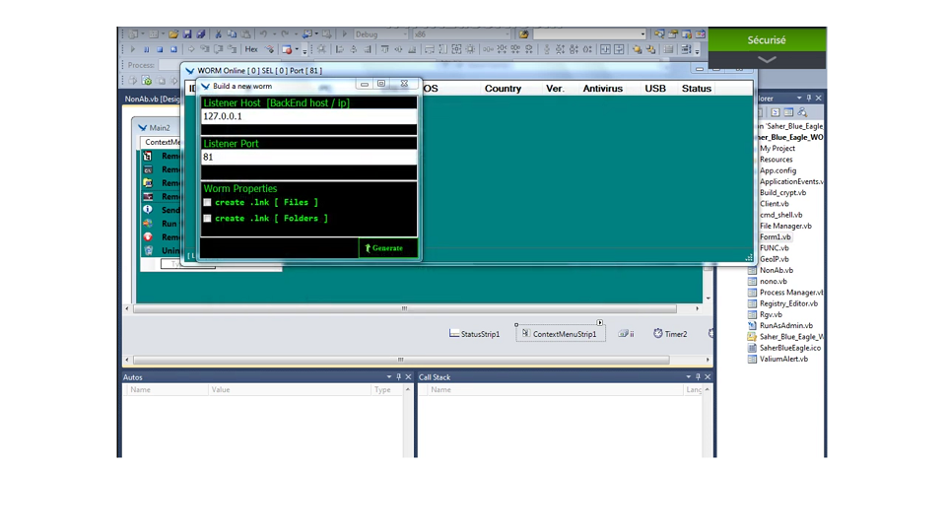Click the component tray horizontal scrollbar
This screenshot has width=946, height=532.
(401, 360)
